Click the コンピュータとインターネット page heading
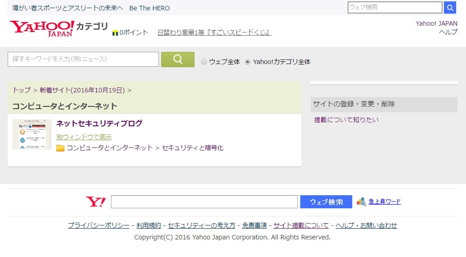 [x=65, y=106]
